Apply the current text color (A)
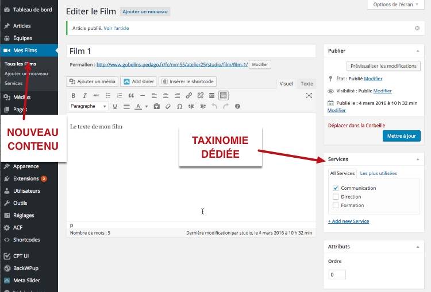The image size is (431, 292). click(x=138, y=106)
